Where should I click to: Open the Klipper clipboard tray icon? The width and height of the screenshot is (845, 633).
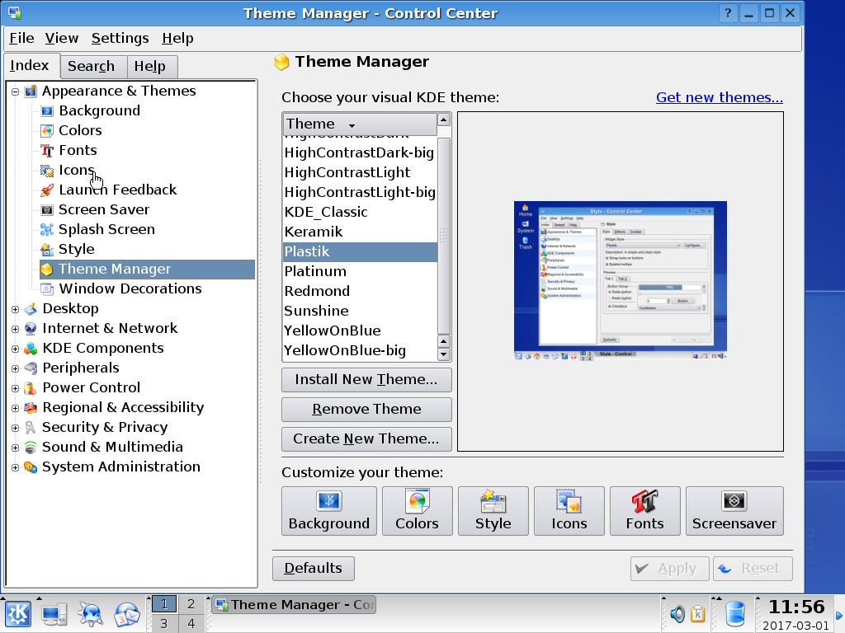click(x=698, y=613)
